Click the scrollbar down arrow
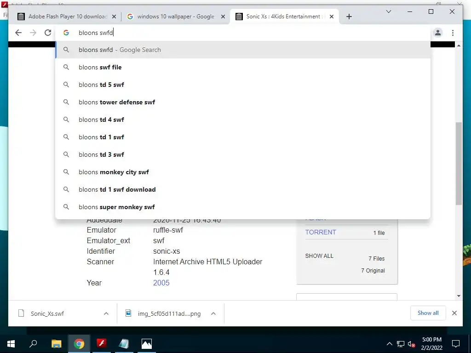 [x=459, y=296]
